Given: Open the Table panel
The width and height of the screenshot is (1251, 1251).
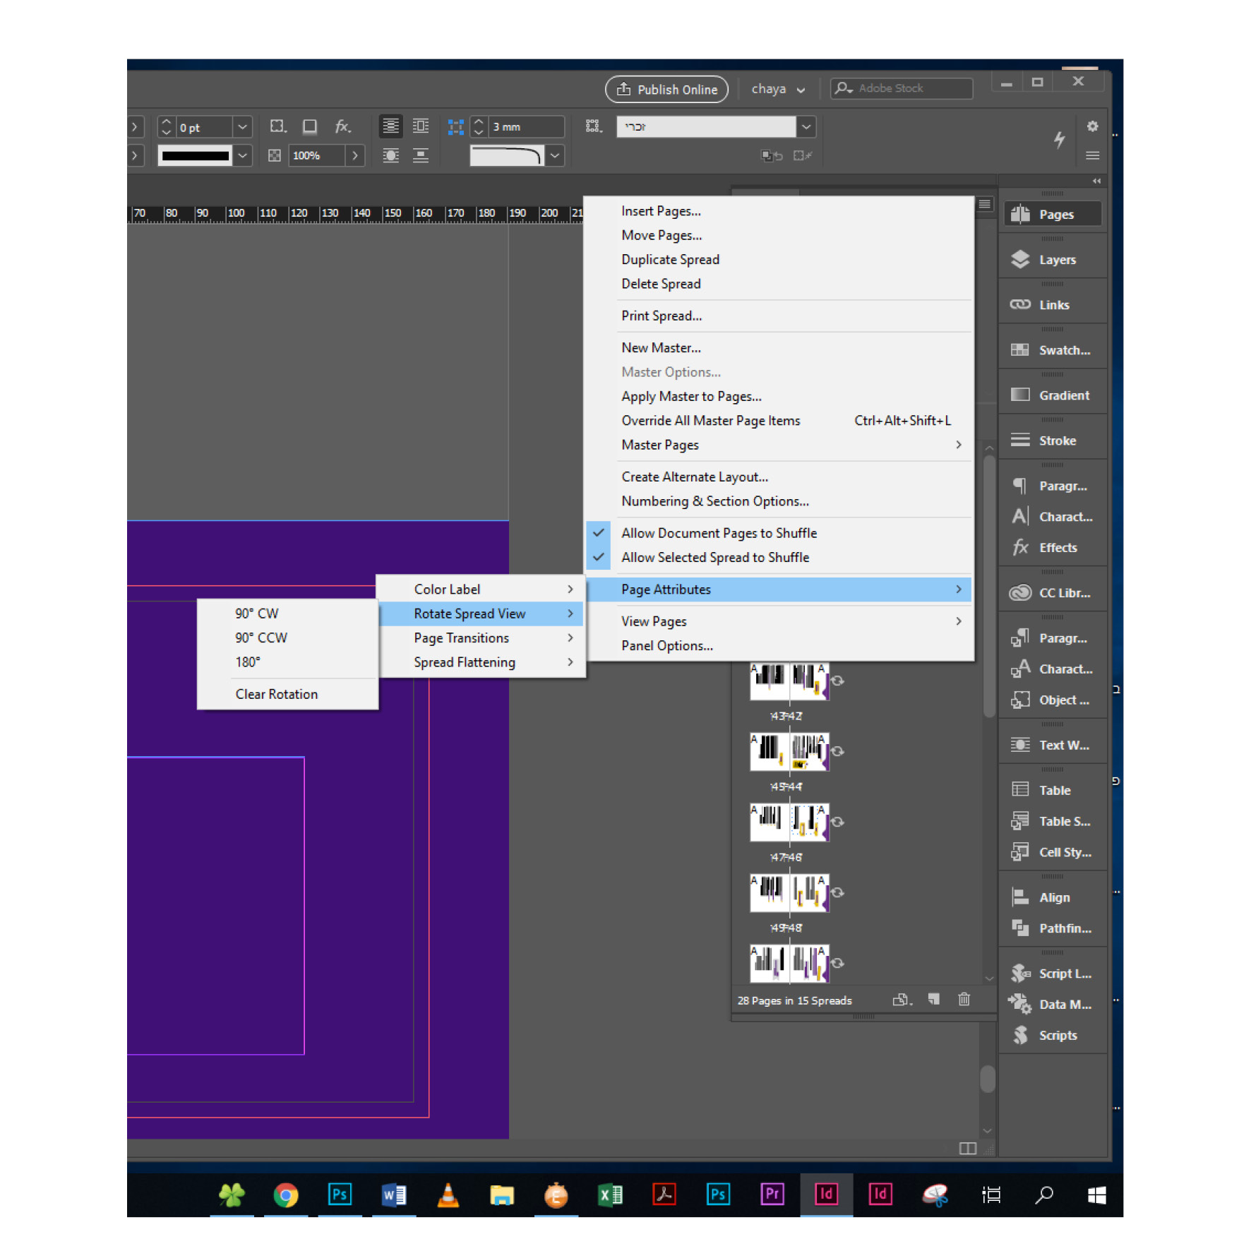Looking at the screenshot, I should click(1052, 791).
